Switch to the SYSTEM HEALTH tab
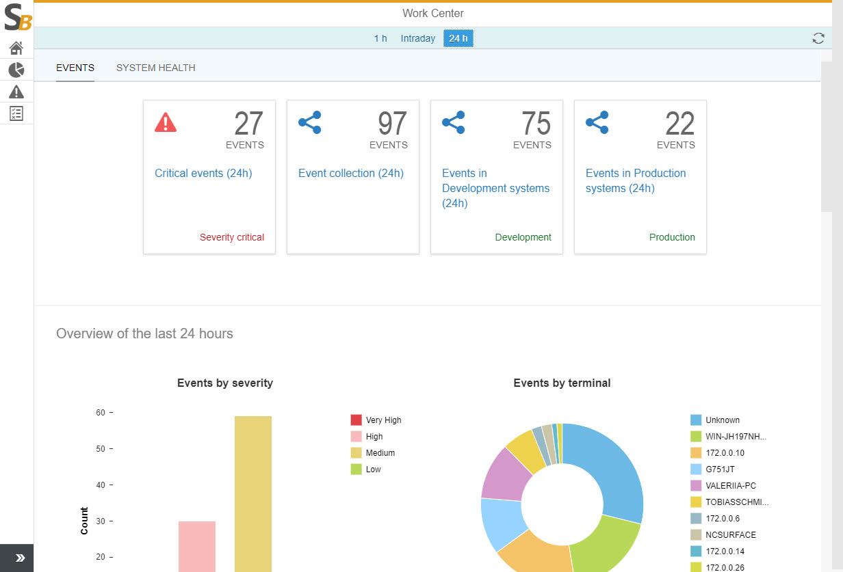843x572 pixels. [x=156, y=68]
